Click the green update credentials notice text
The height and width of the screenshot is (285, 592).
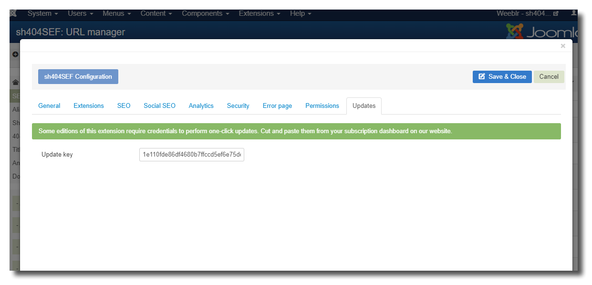pyautogui.click(x=245, y=131)
